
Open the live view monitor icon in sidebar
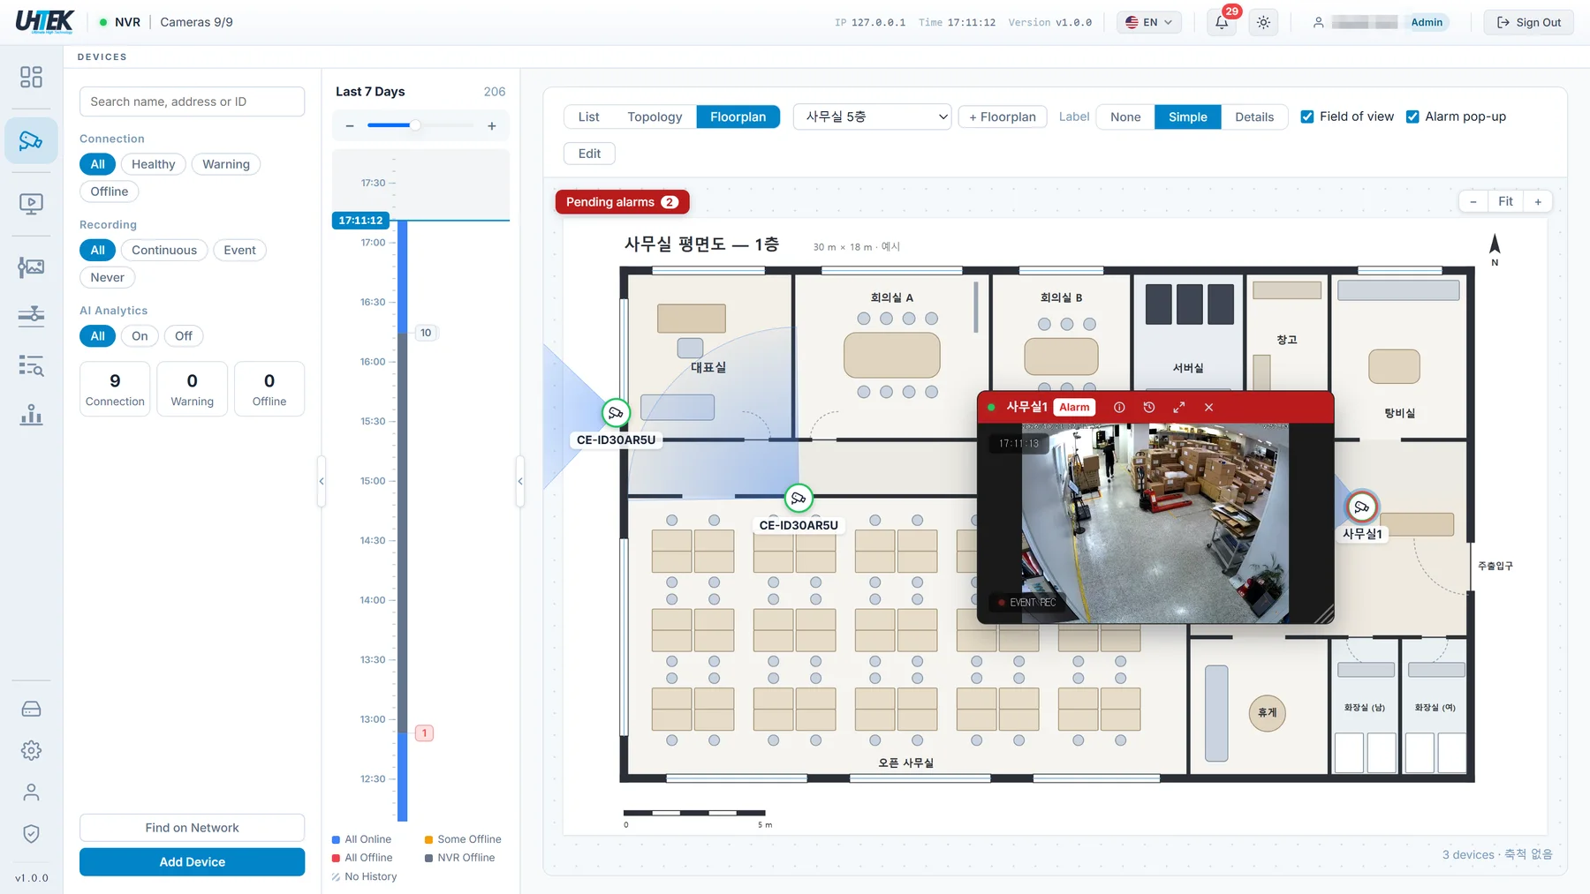pyautogui.click(x=31, y=204)
